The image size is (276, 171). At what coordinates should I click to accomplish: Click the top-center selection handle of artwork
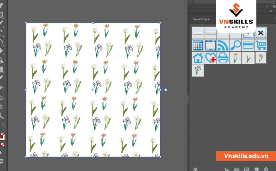[x=93, y=23]
